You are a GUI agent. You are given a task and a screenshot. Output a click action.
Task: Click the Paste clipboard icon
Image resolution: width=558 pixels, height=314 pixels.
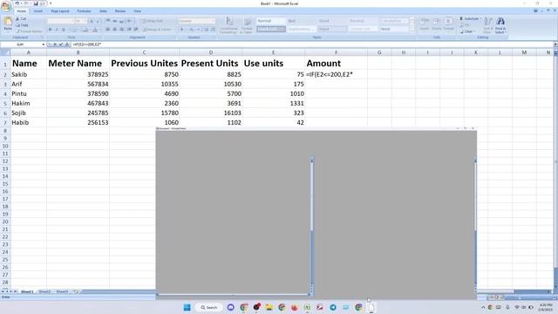coord(8,22)
